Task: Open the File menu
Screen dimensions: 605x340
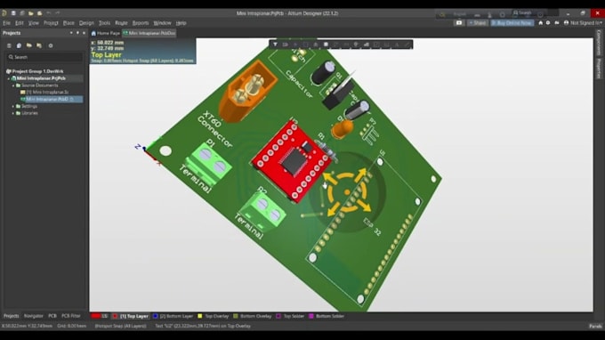Action: [6, 23]
